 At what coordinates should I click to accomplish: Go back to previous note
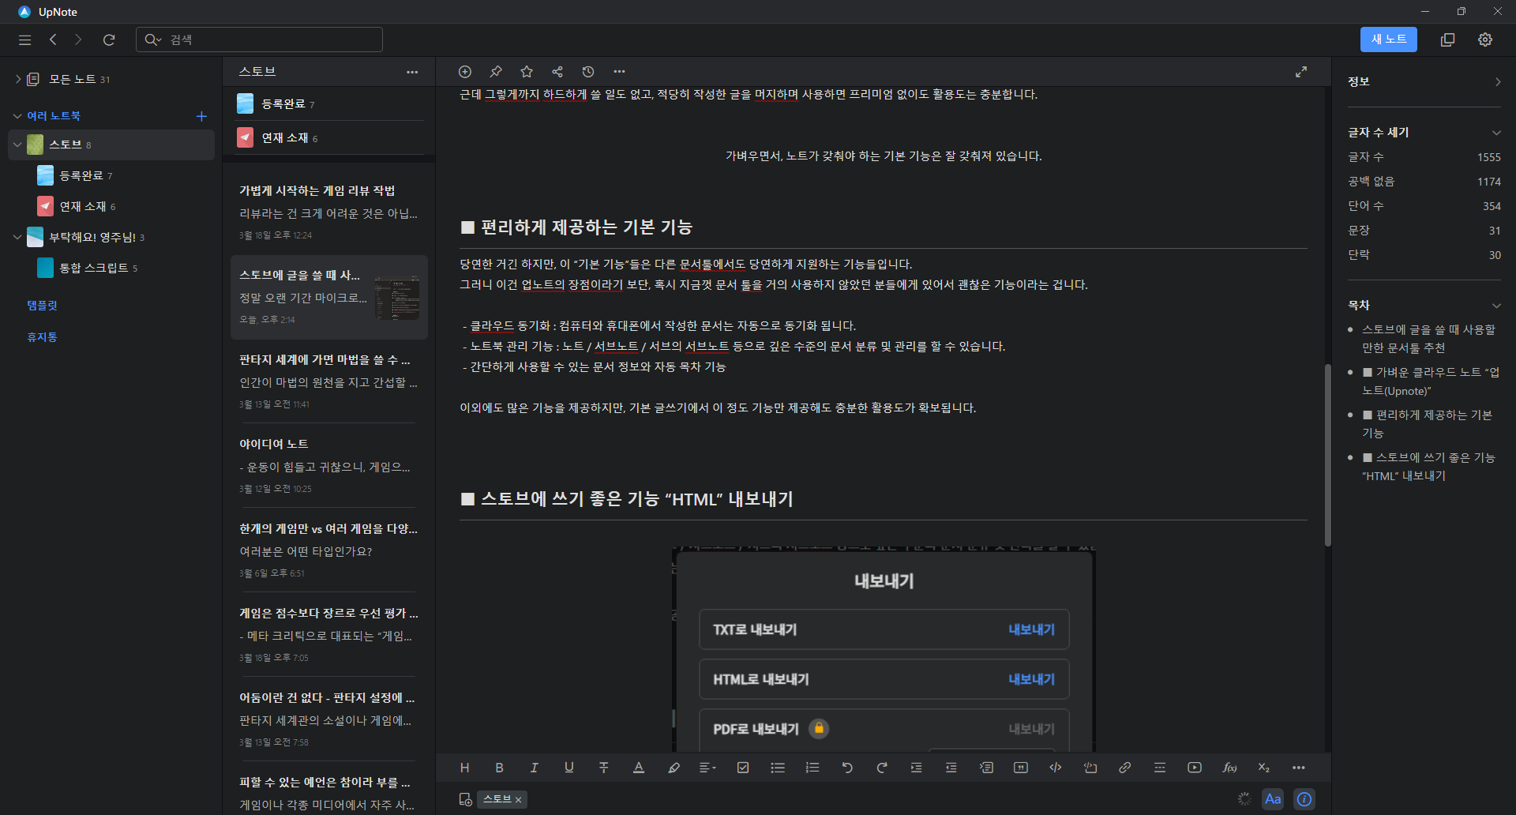coord(53,39)
